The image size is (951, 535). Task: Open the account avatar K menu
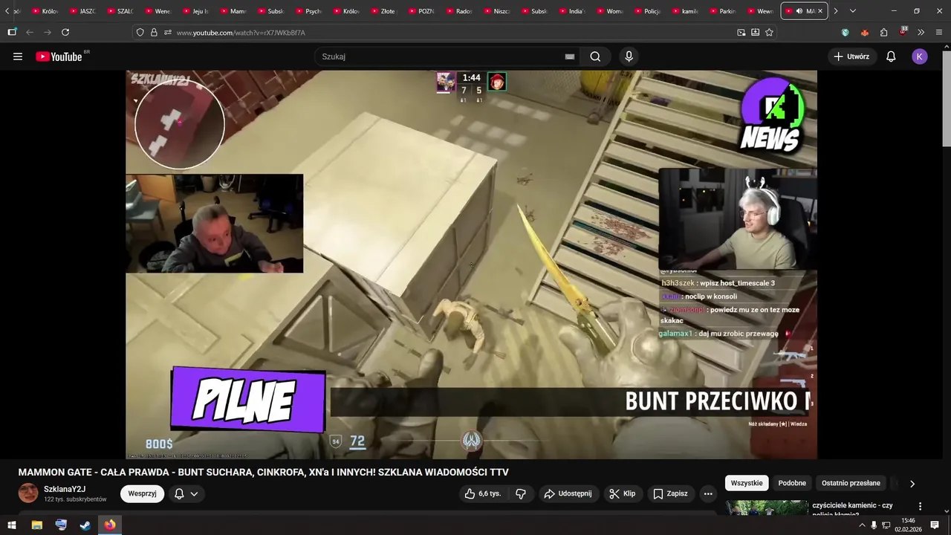[x=920, y=56]
